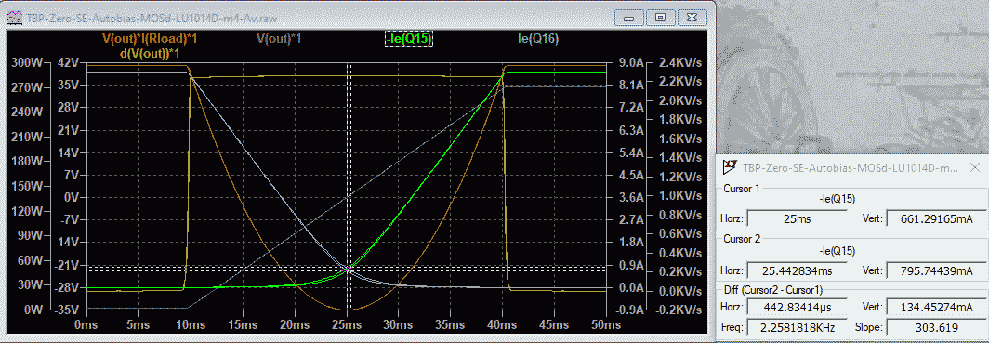Click Cursor 2 Vert field 795.74439mA

coord(935,271)
